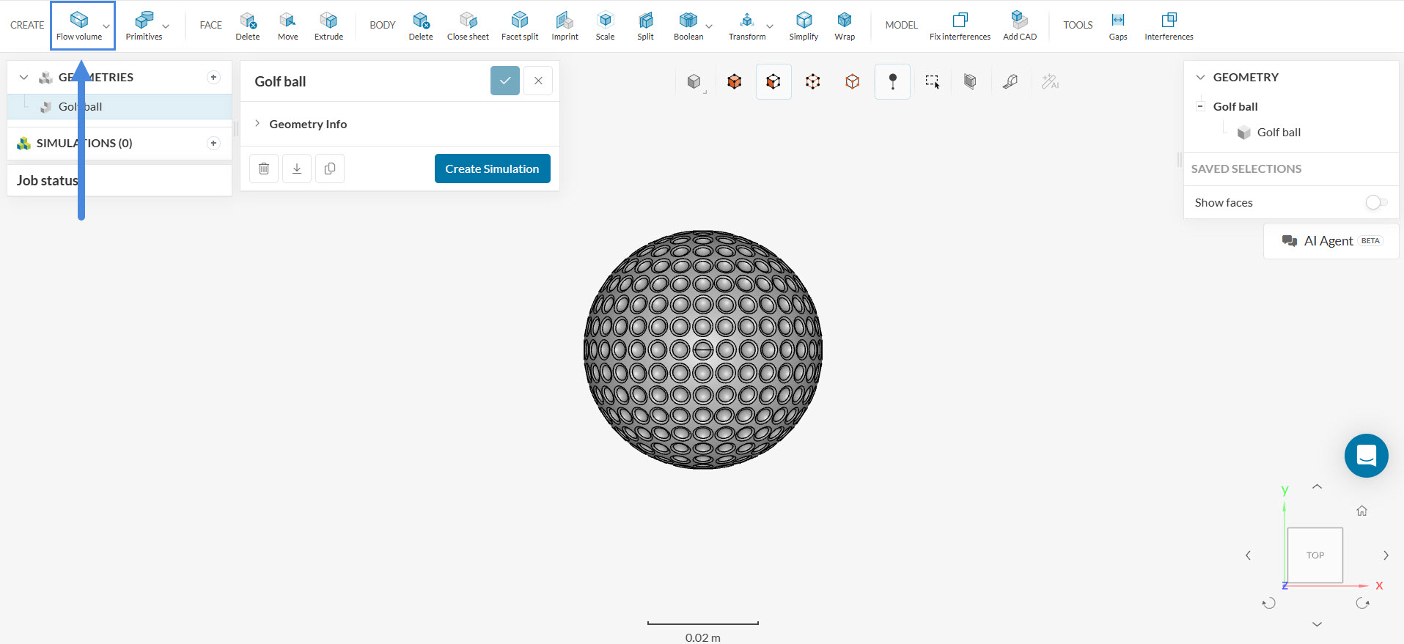Download the Golf ball geometry
The image size is (1404, 644).
297,169
